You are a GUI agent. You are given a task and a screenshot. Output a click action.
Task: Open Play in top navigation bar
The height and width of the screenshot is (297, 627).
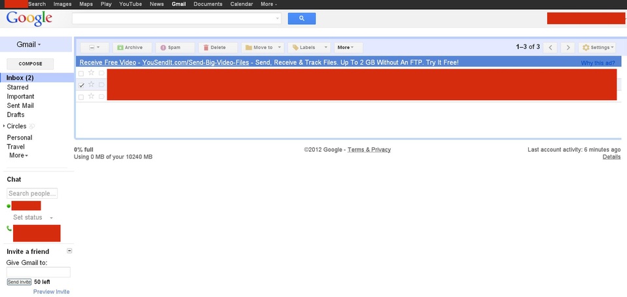(106, 4)
